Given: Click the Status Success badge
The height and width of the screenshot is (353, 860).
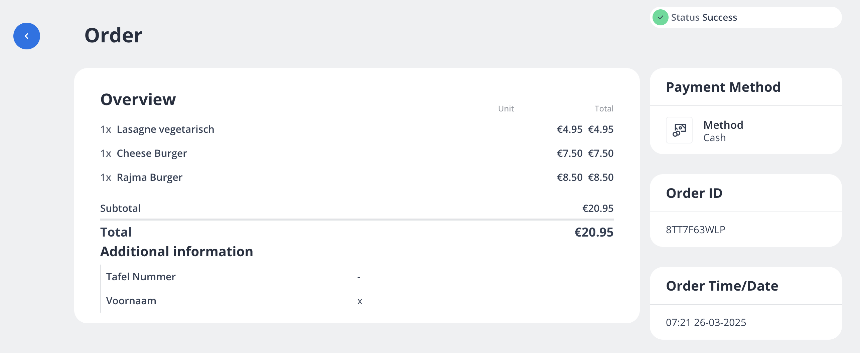Looking at the screenshot, I should tap(745, 17).
